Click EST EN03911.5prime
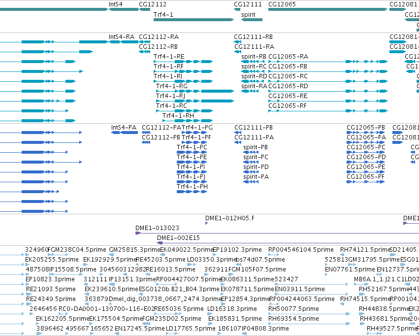419x336 pixels. [x=312, y=294]
